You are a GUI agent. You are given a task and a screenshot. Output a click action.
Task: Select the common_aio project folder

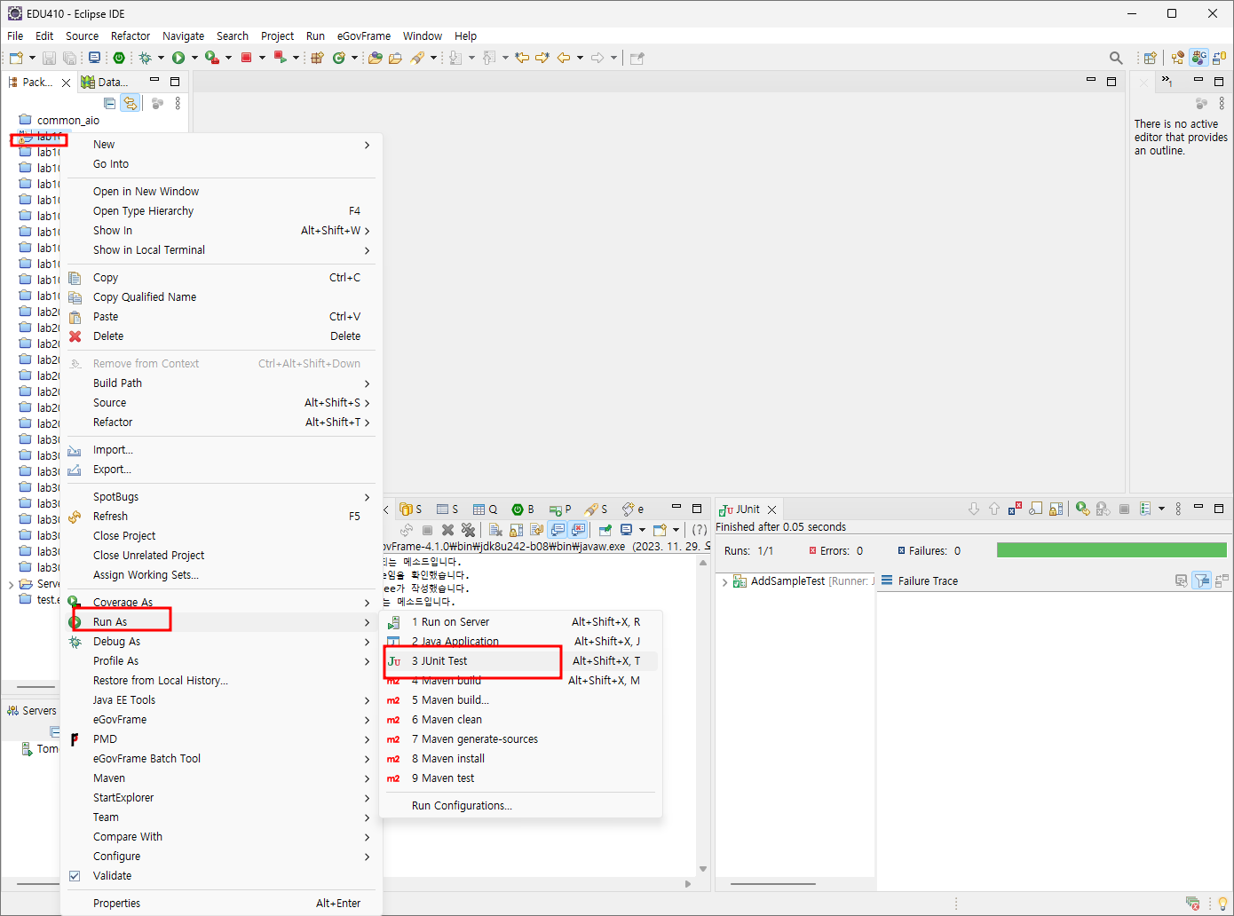tap(59, 120)
